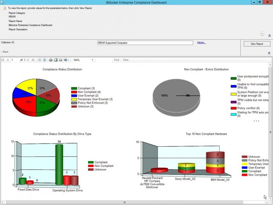Click the IBM Model_X2 stacked bar
Viewport: 273px width, 205px height.
[x=215, y=163]
